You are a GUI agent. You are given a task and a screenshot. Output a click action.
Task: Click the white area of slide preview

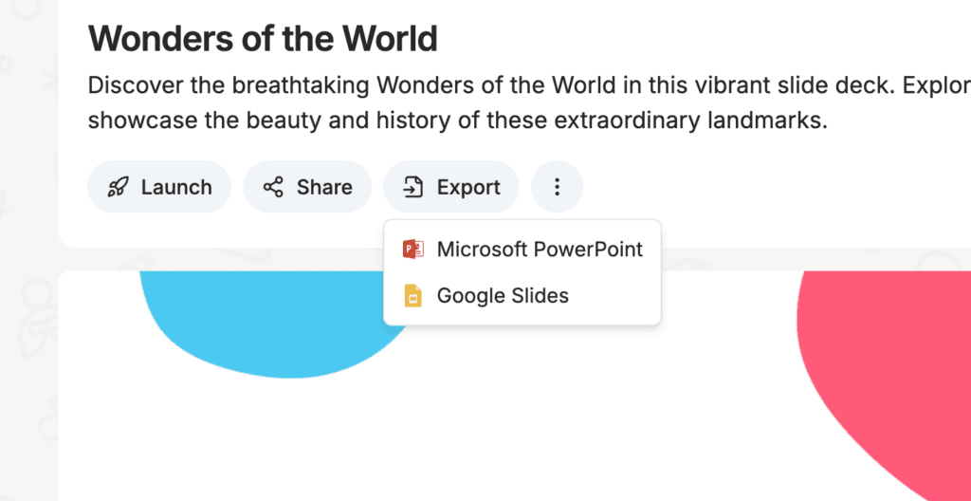coord(558,421)
